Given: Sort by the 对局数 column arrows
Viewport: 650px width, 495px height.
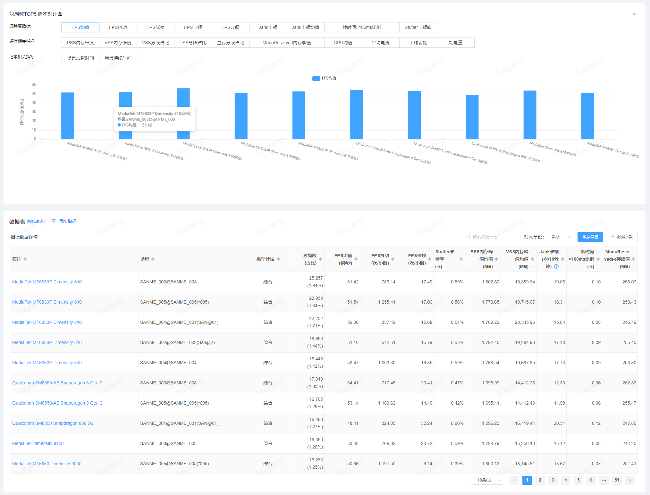Looking at the screenshot, I should coord(320,259).
